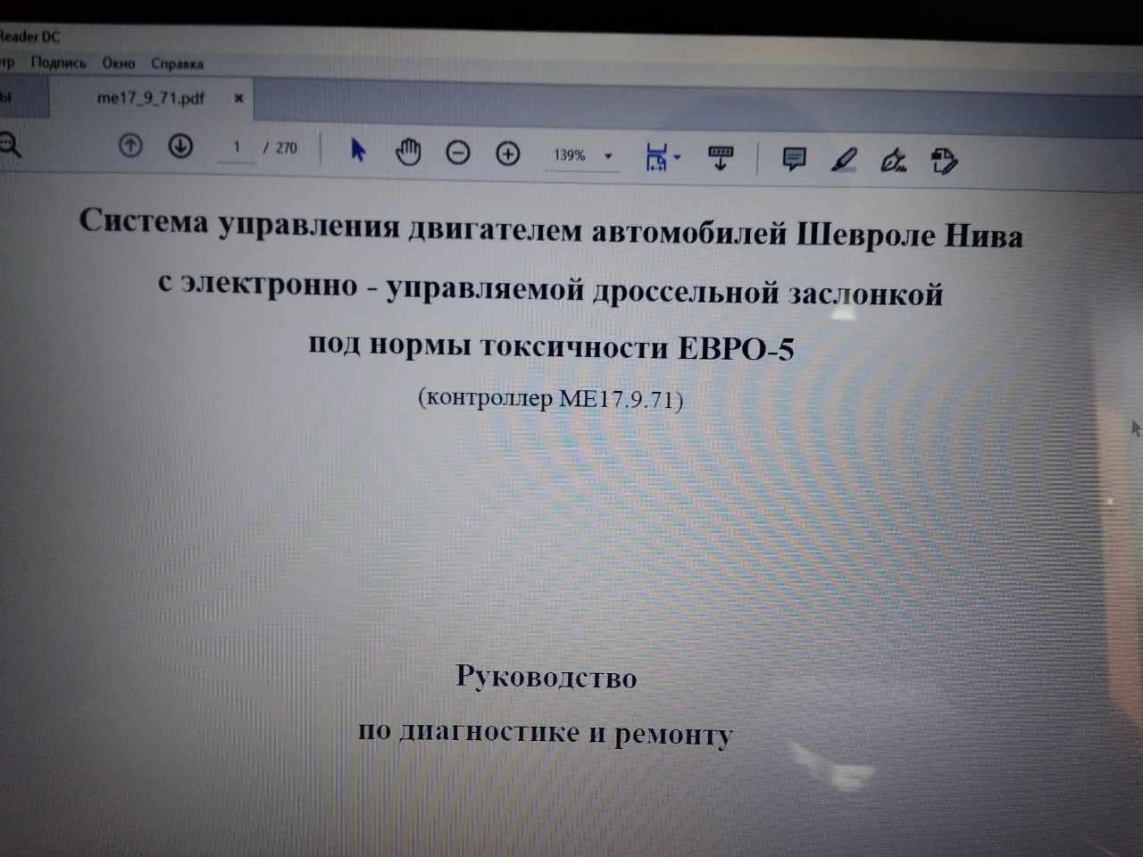The width and height of the screenshot is (1143, 857).
Task: Click the word 'Руководство'
Action: point(546,678)
